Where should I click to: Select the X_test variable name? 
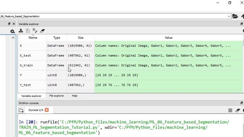pos(25,56)
